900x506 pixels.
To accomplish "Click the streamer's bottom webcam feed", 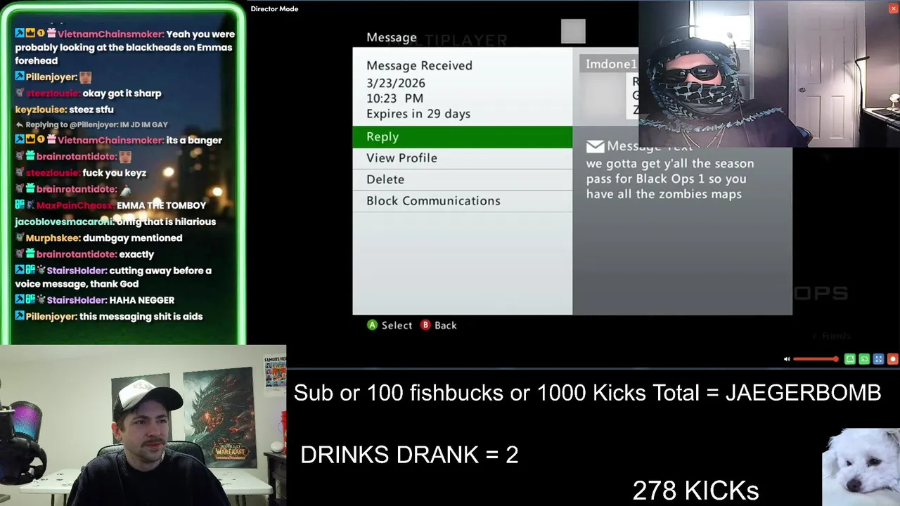I will pos(143,425).
